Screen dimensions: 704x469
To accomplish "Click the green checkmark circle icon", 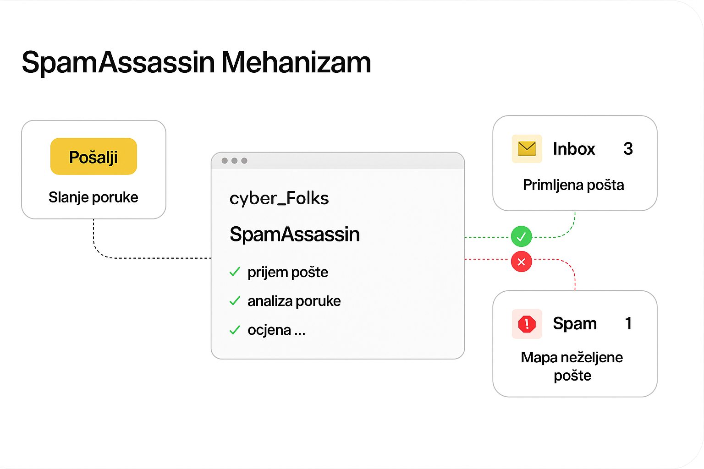I will (521, 237).
